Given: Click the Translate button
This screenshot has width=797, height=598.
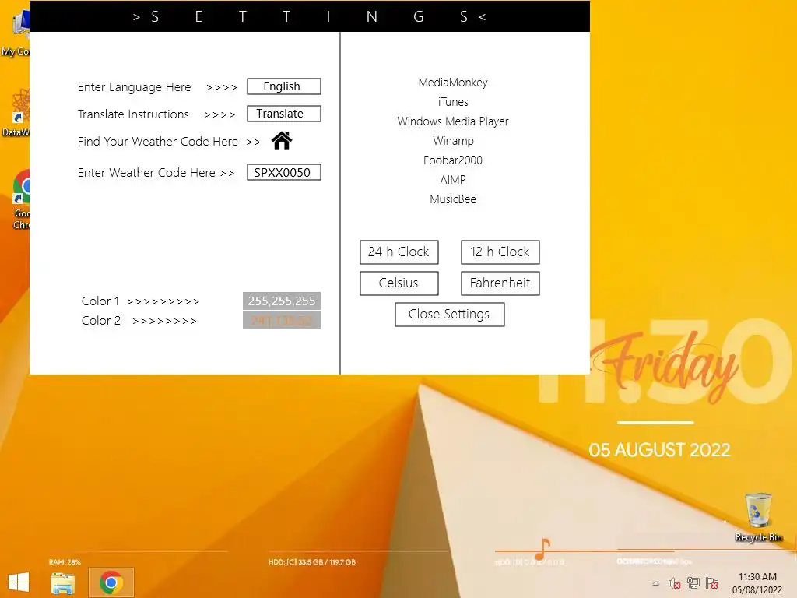Looking at the screenshot, I should 283,114.
